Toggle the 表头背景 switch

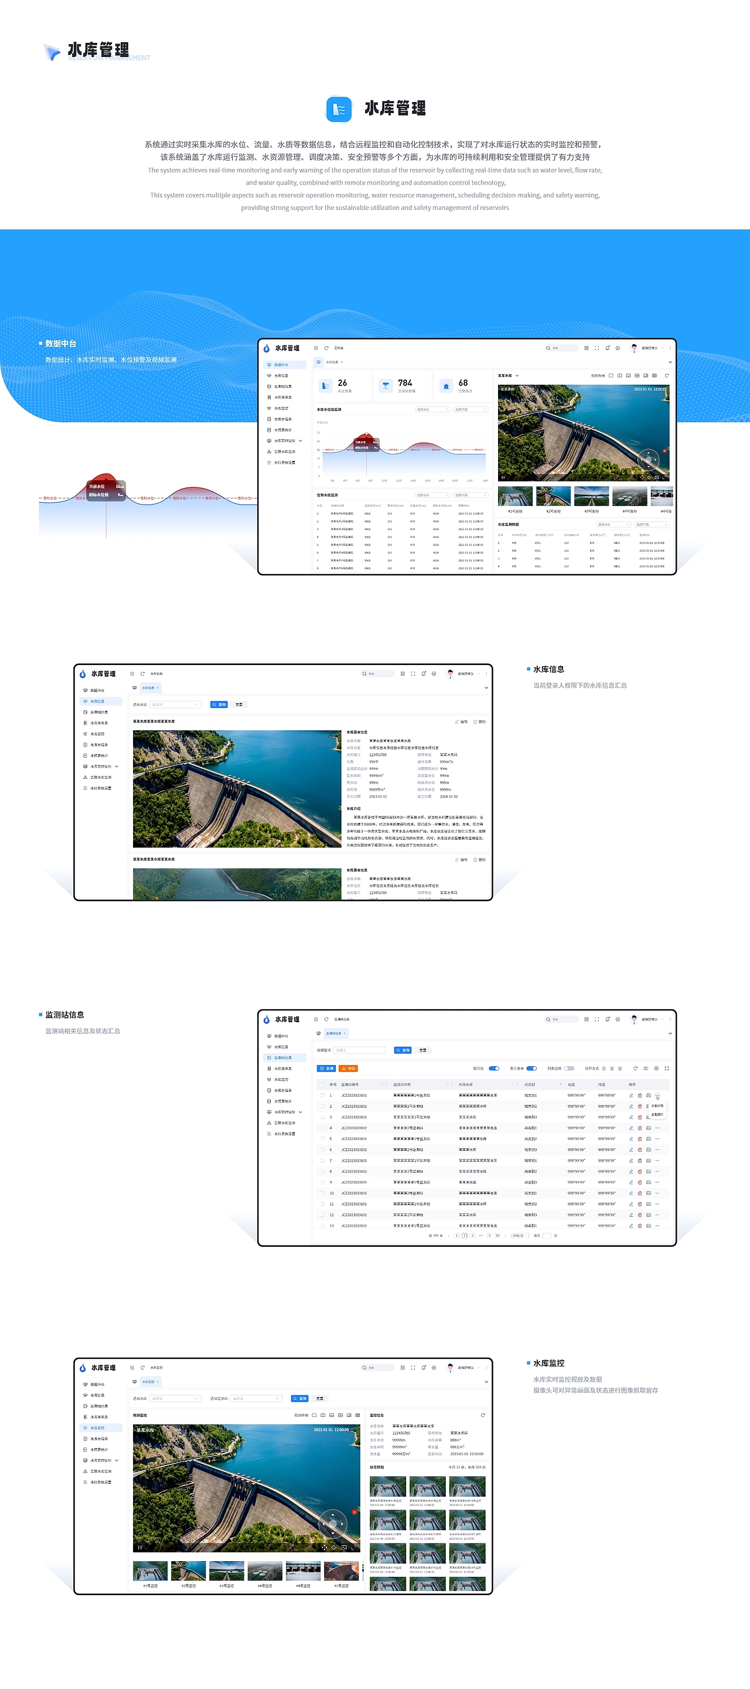coord(531,1068)
